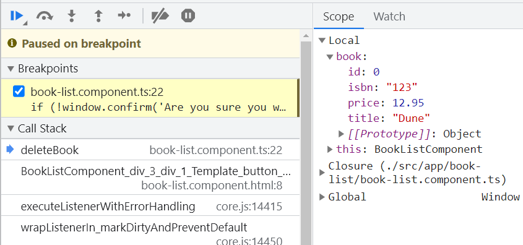Click the Step button with arrow and dot
523x245 pixels.
[124, 15]
